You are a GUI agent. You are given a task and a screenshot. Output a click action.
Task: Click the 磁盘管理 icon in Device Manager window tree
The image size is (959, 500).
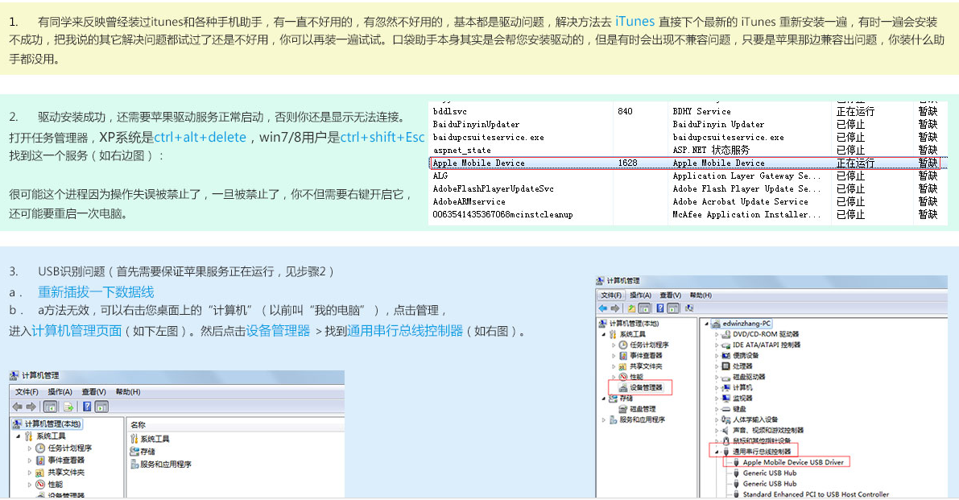click(x=622, y=409)
